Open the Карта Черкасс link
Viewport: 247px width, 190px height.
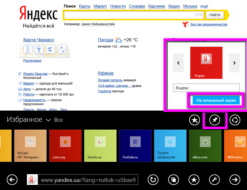(x=39, y=40)
